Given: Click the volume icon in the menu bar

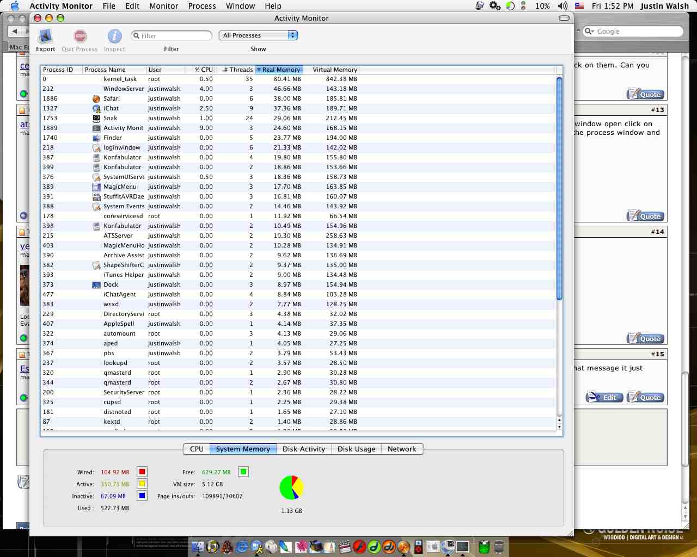Looking at the screenshot, I should [563, 6].
